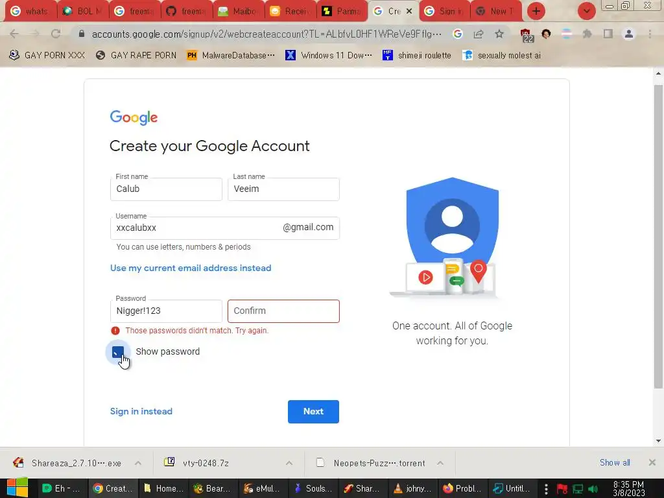Screen dimensions: 664x498
Task: Open the Extensions puzzle-piece menu
Action: 587,34
